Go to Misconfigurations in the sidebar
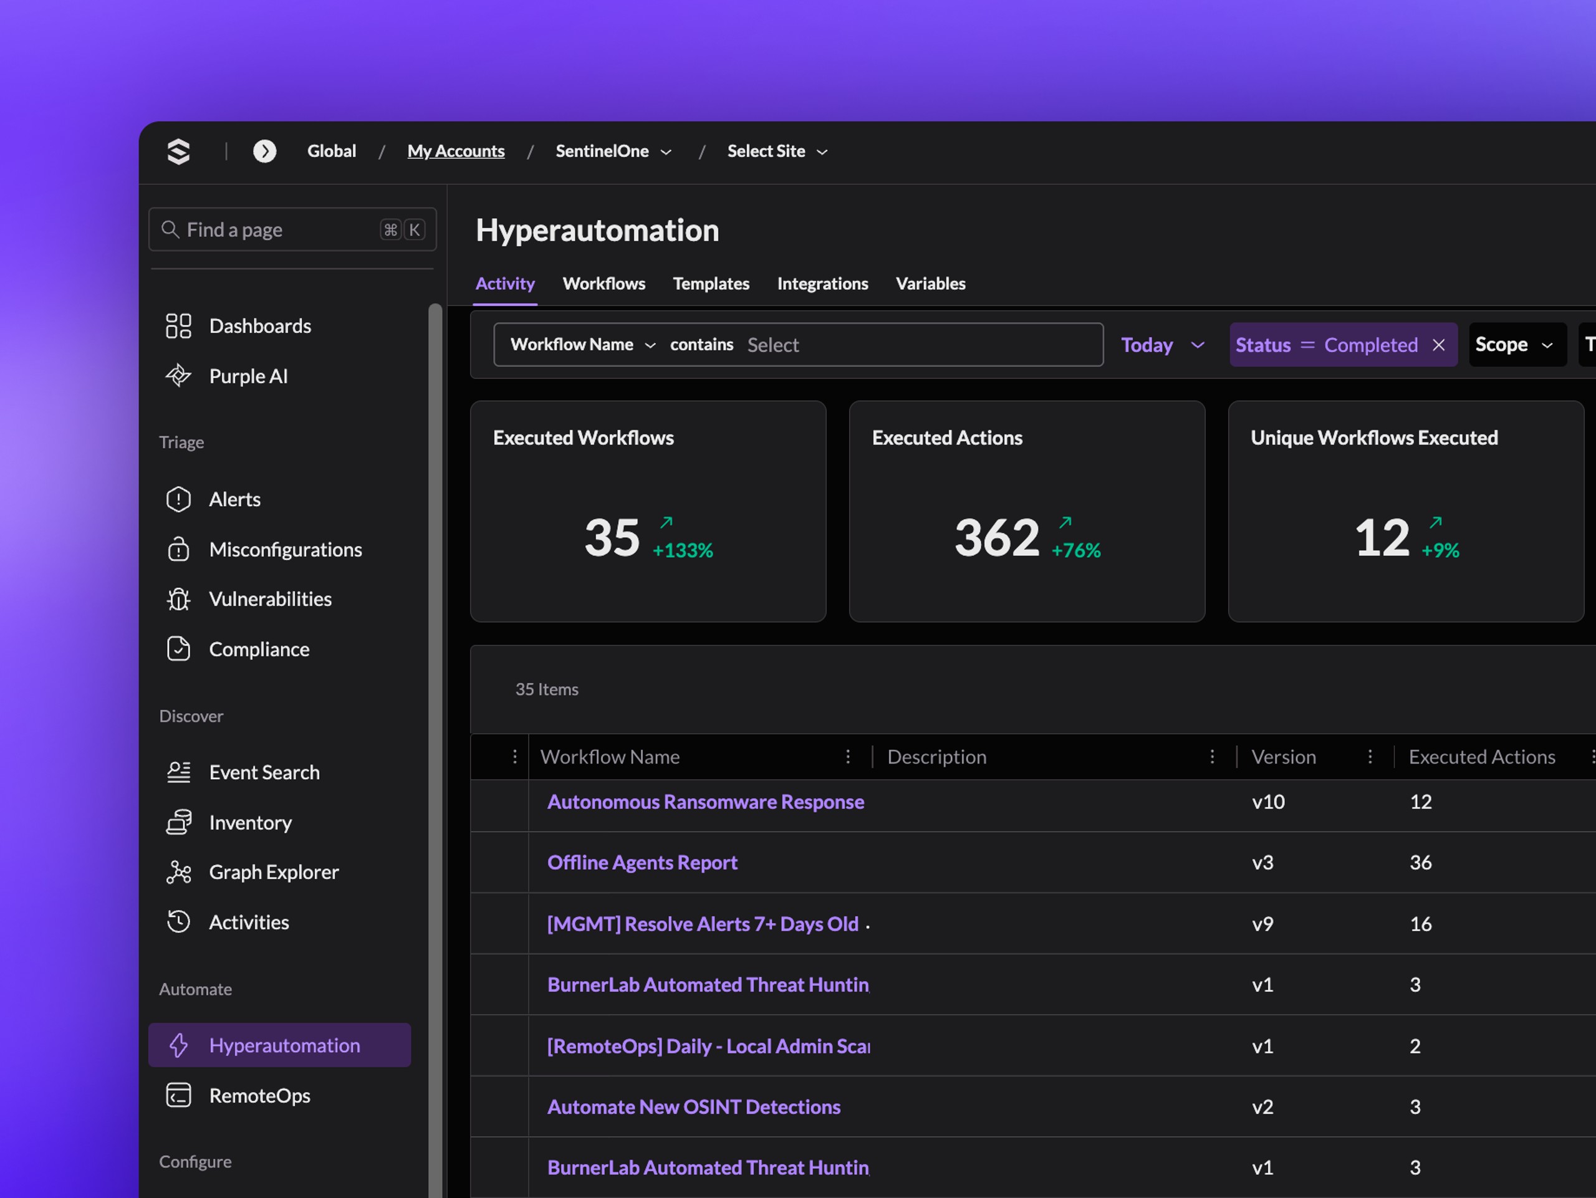 click(285, 550)
